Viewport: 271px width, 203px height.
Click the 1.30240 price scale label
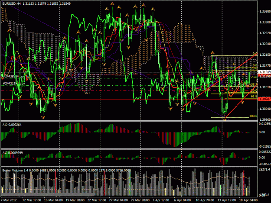tap(265, 109)
